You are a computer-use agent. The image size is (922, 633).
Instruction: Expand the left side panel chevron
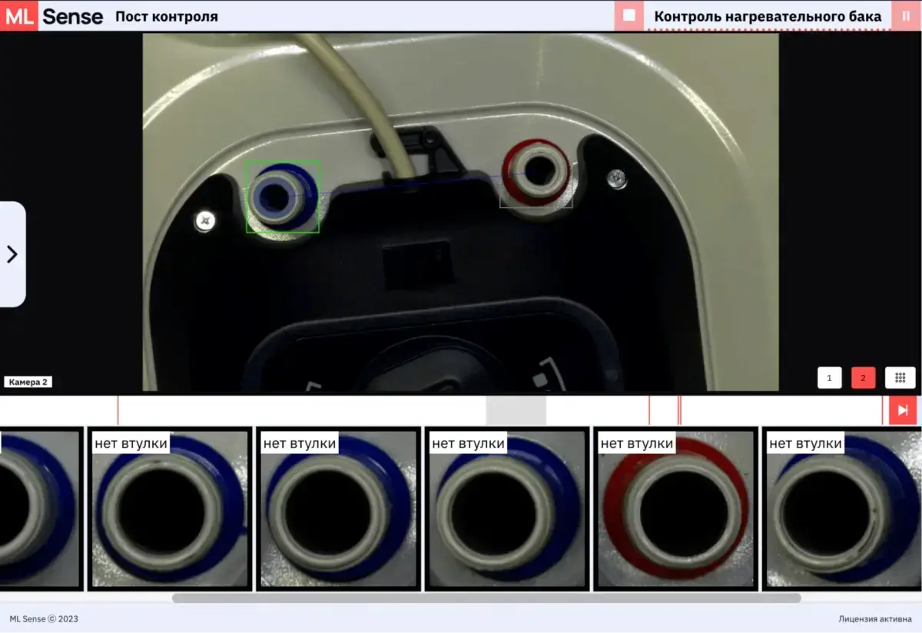click(x=12, y=254)
